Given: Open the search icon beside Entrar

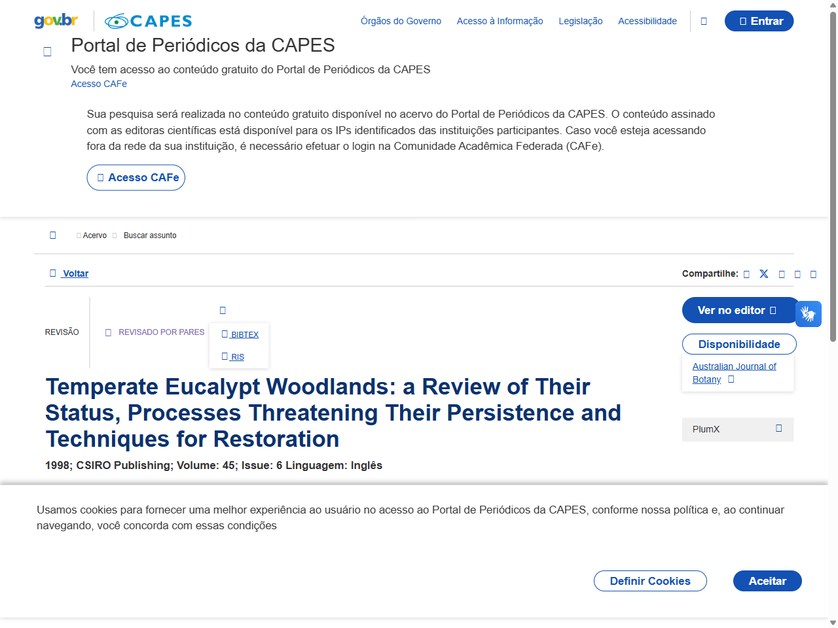Looking at the screenshot, I should click(704, 20).
